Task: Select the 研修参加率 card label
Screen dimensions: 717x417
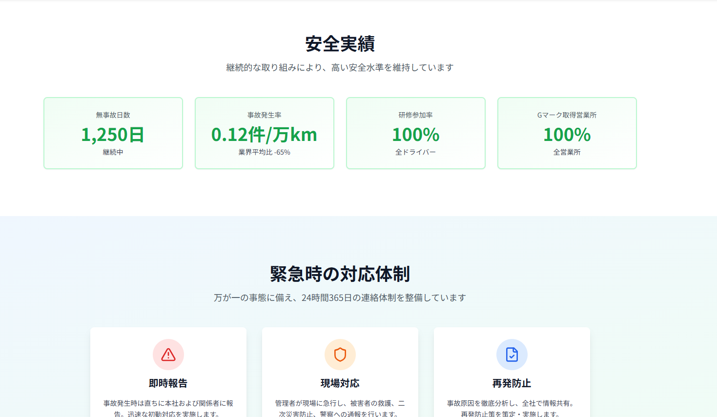Action: click(416, 115)
